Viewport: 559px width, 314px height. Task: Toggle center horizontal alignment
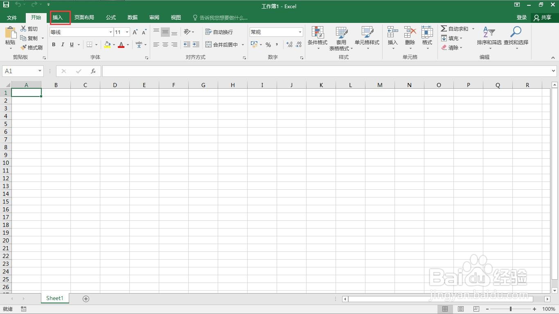165,45
